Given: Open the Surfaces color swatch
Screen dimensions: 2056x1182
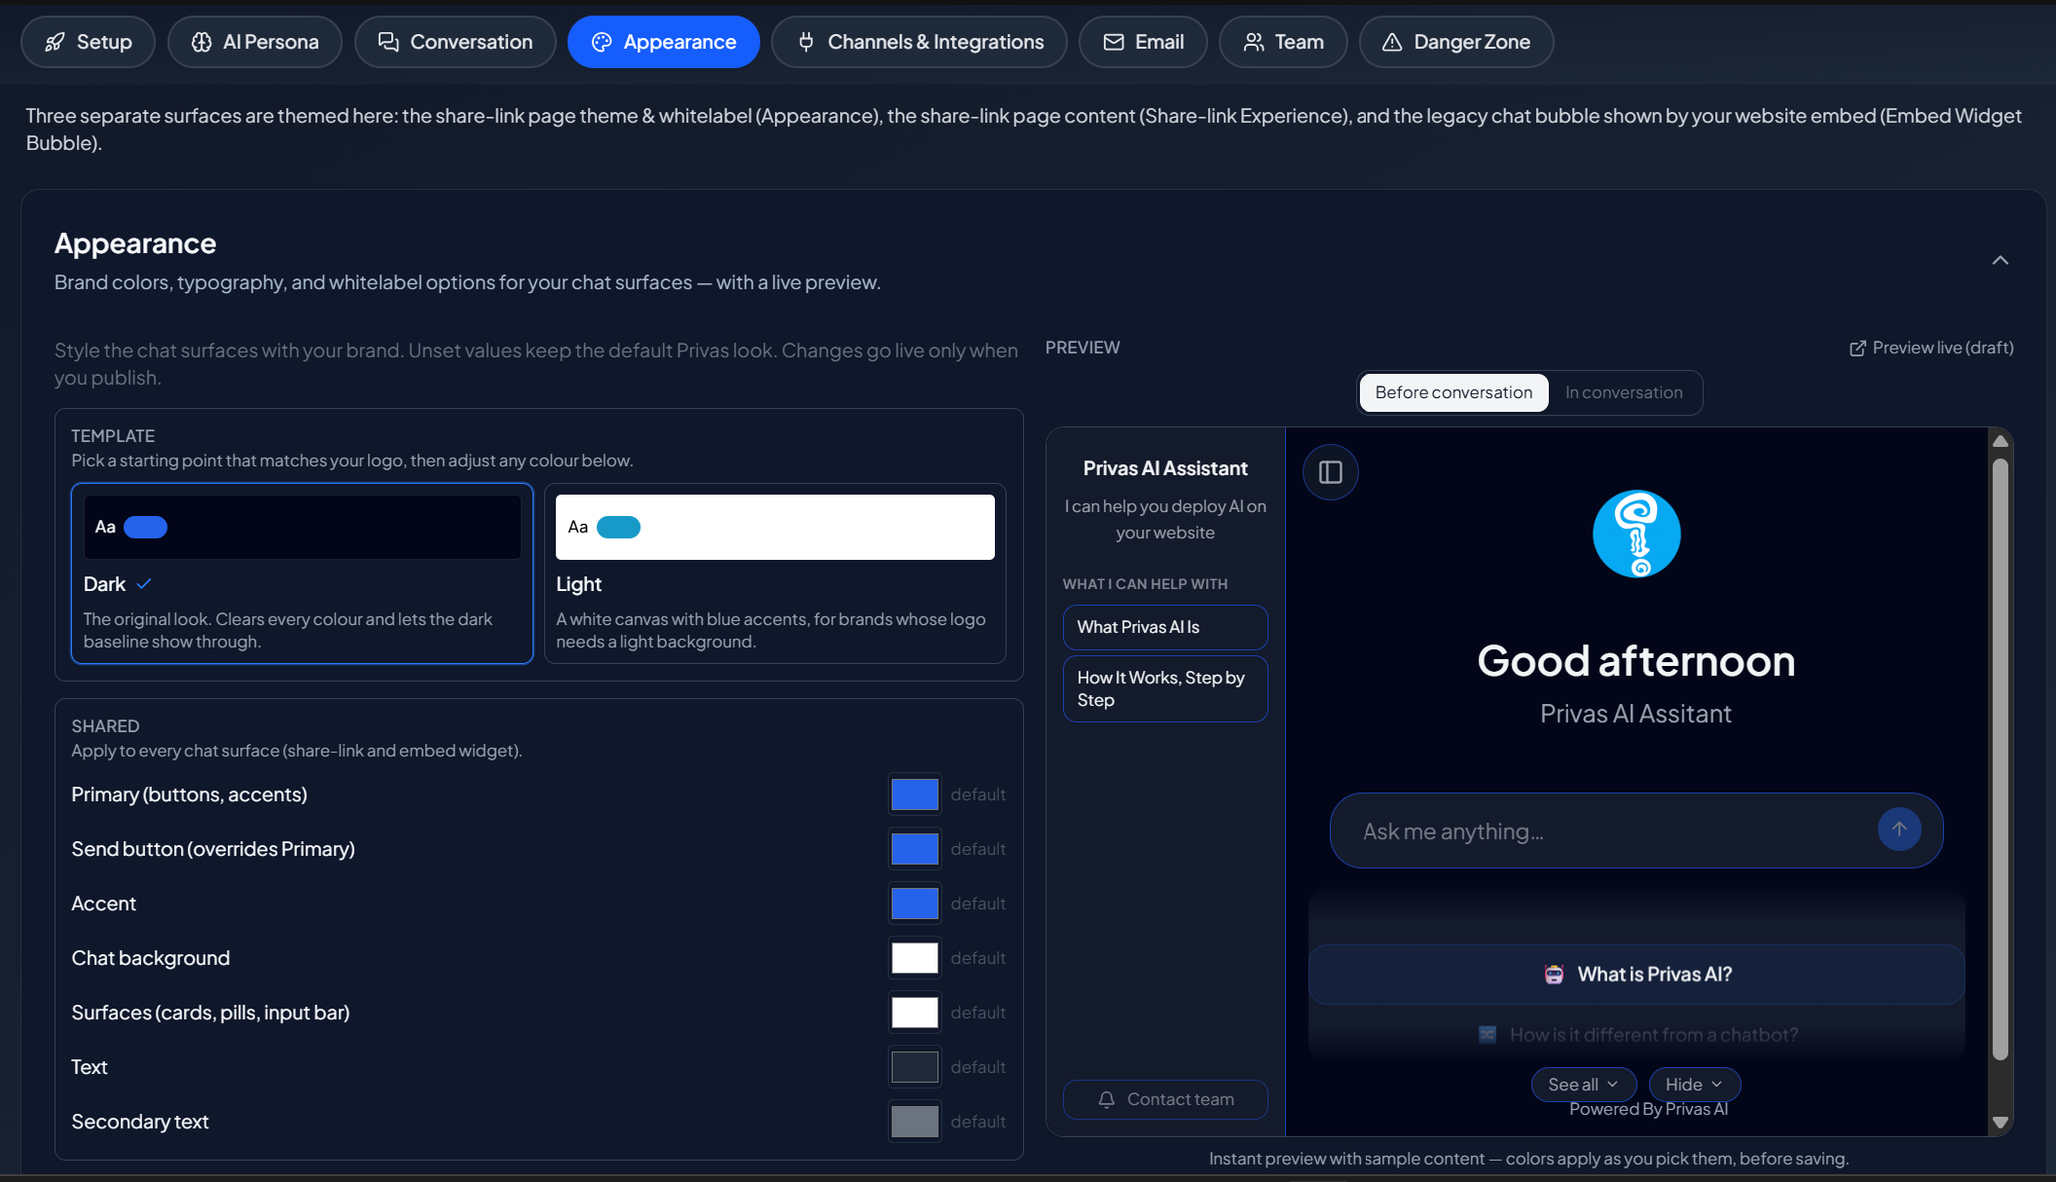Looking at the screenshot, I should point(915,1013).
